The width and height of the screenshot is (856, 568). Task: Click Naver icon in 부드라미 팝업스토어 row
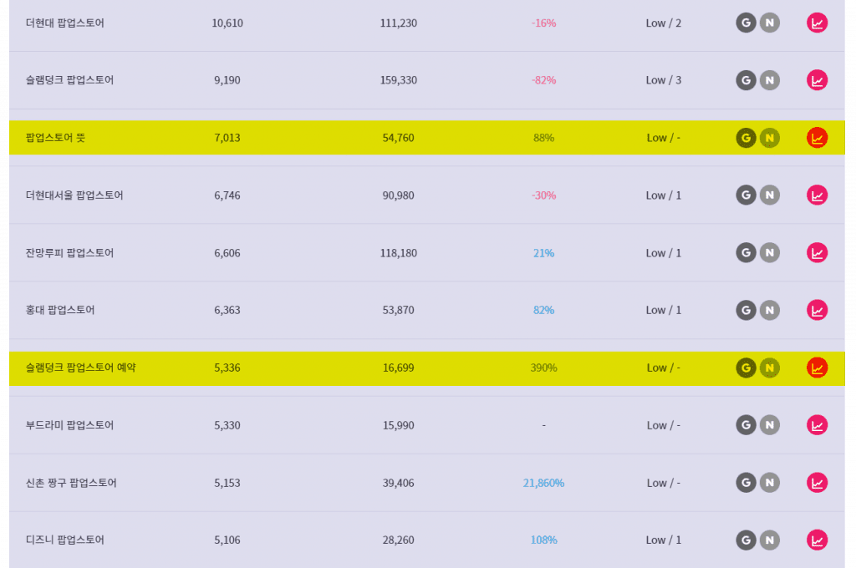point(770,425)
